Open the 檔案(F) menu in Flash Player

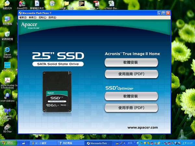[23, 18]
